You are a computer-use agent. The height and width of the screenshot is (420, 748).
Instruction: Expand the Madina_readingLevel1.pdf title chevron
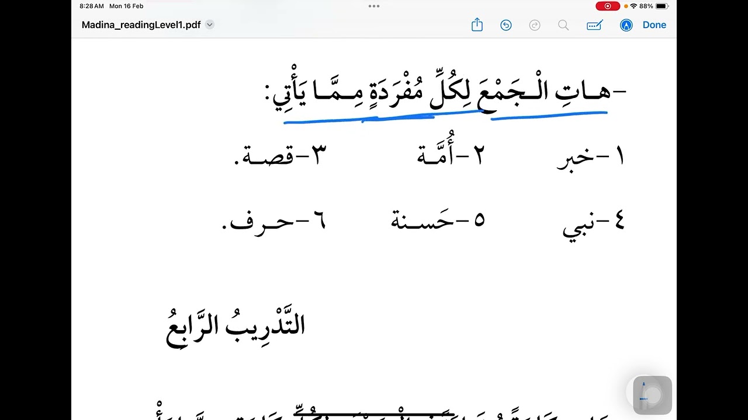210,25
